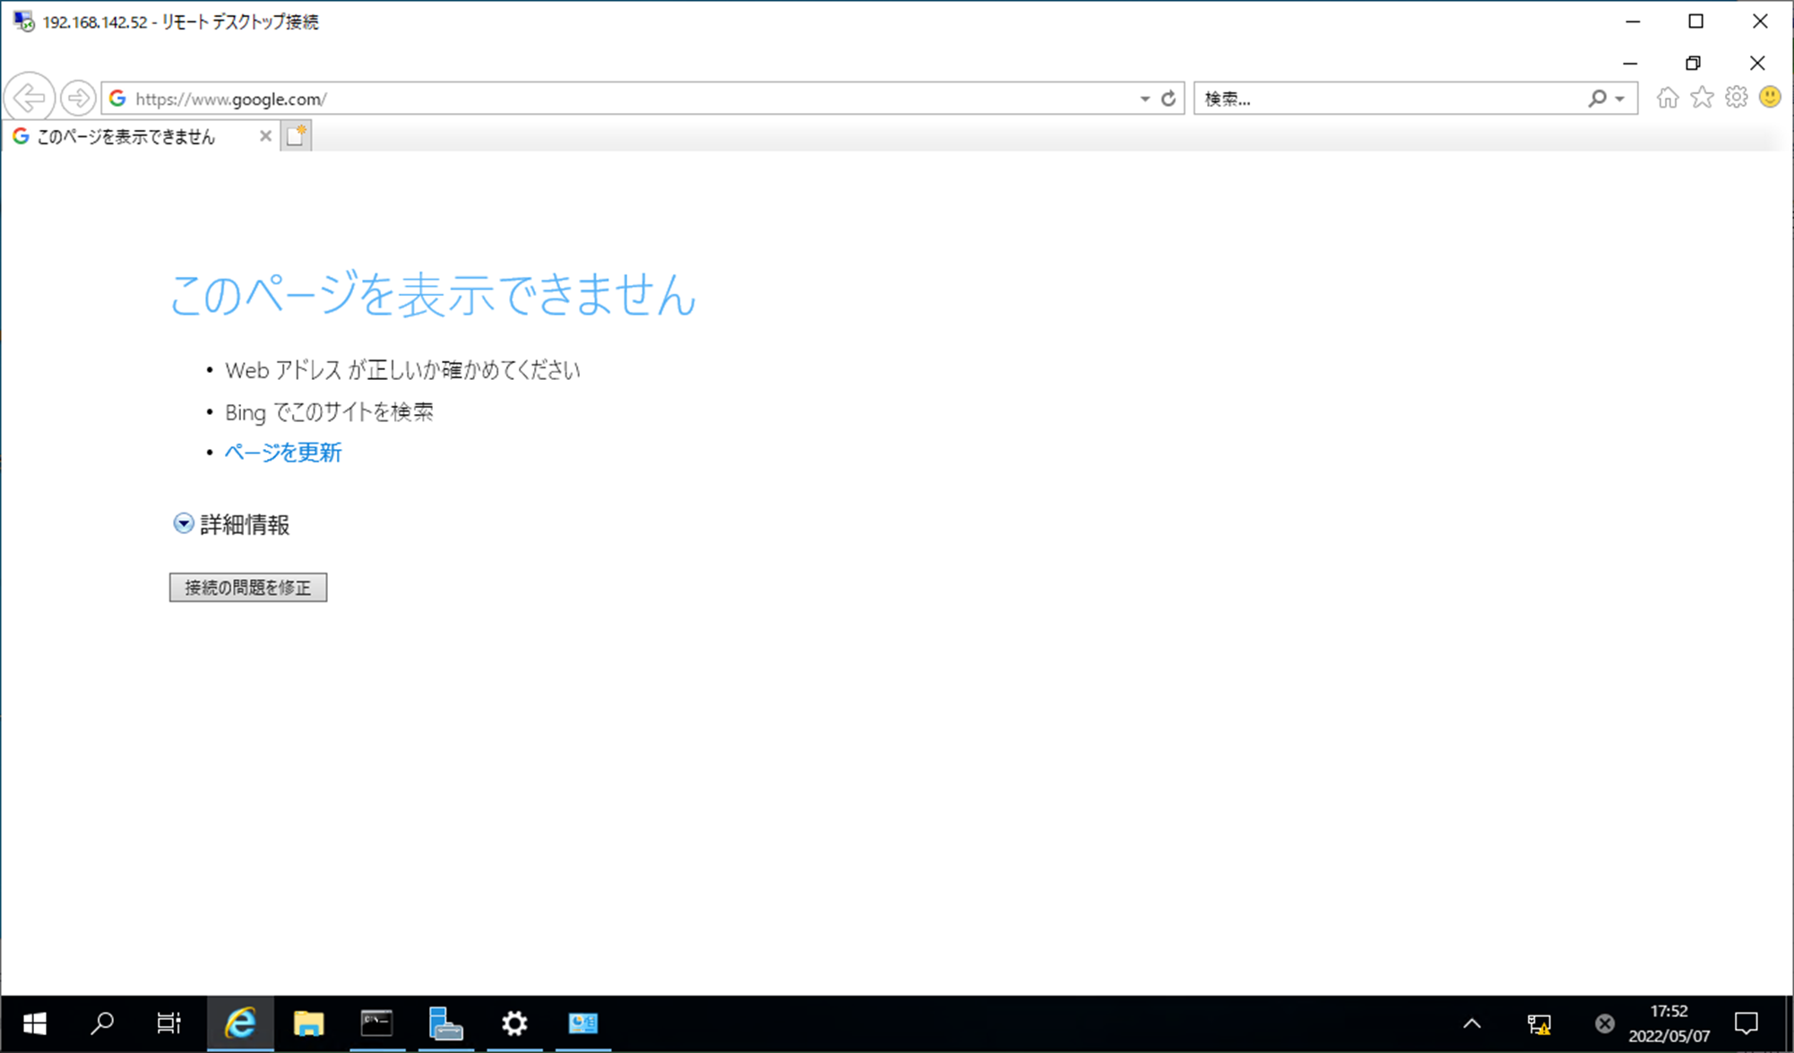Open the Home page icon
Viewport: 1794px width, 1053px height.
[1667, 98]
